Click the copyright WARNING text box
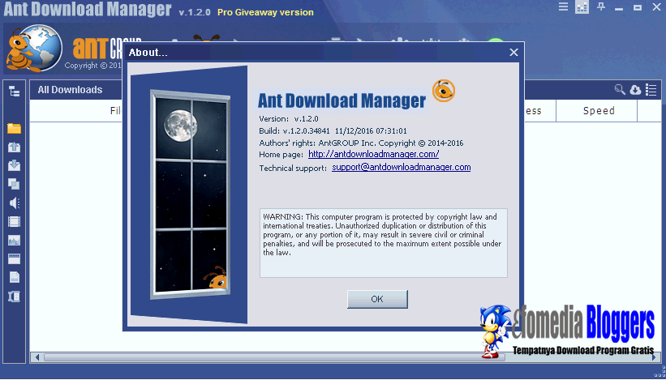Image resolution: width=666 pixels, height=380 pixels. click(384, 243)
